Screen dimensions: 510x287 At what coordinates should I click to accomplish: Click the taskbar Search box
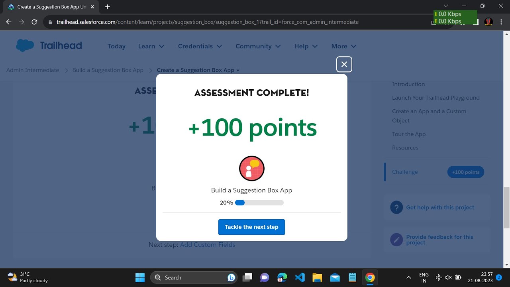pyautogui.click(x=194, y=277)
